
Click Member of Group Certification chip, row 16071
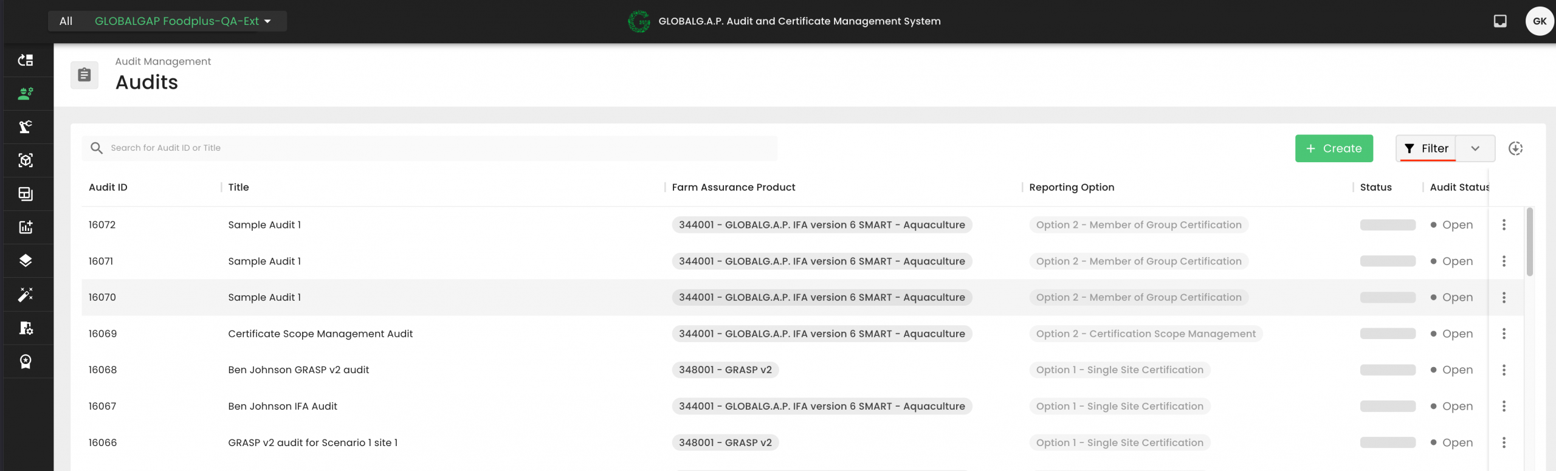[1138, 261]
